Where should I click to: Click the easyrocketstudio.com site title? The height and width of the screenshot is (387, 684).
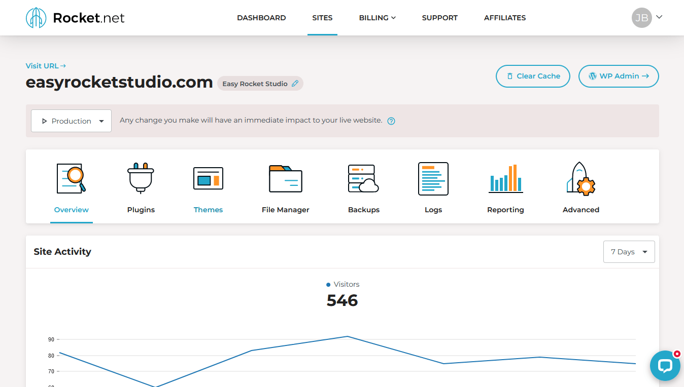(119, 82)
